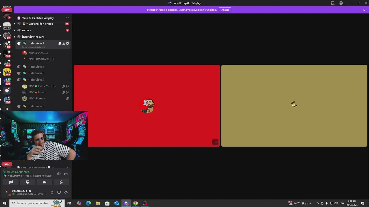
Task: Join interview 4 voice channel
Action: pyautogui.click(x=43, y=80)
